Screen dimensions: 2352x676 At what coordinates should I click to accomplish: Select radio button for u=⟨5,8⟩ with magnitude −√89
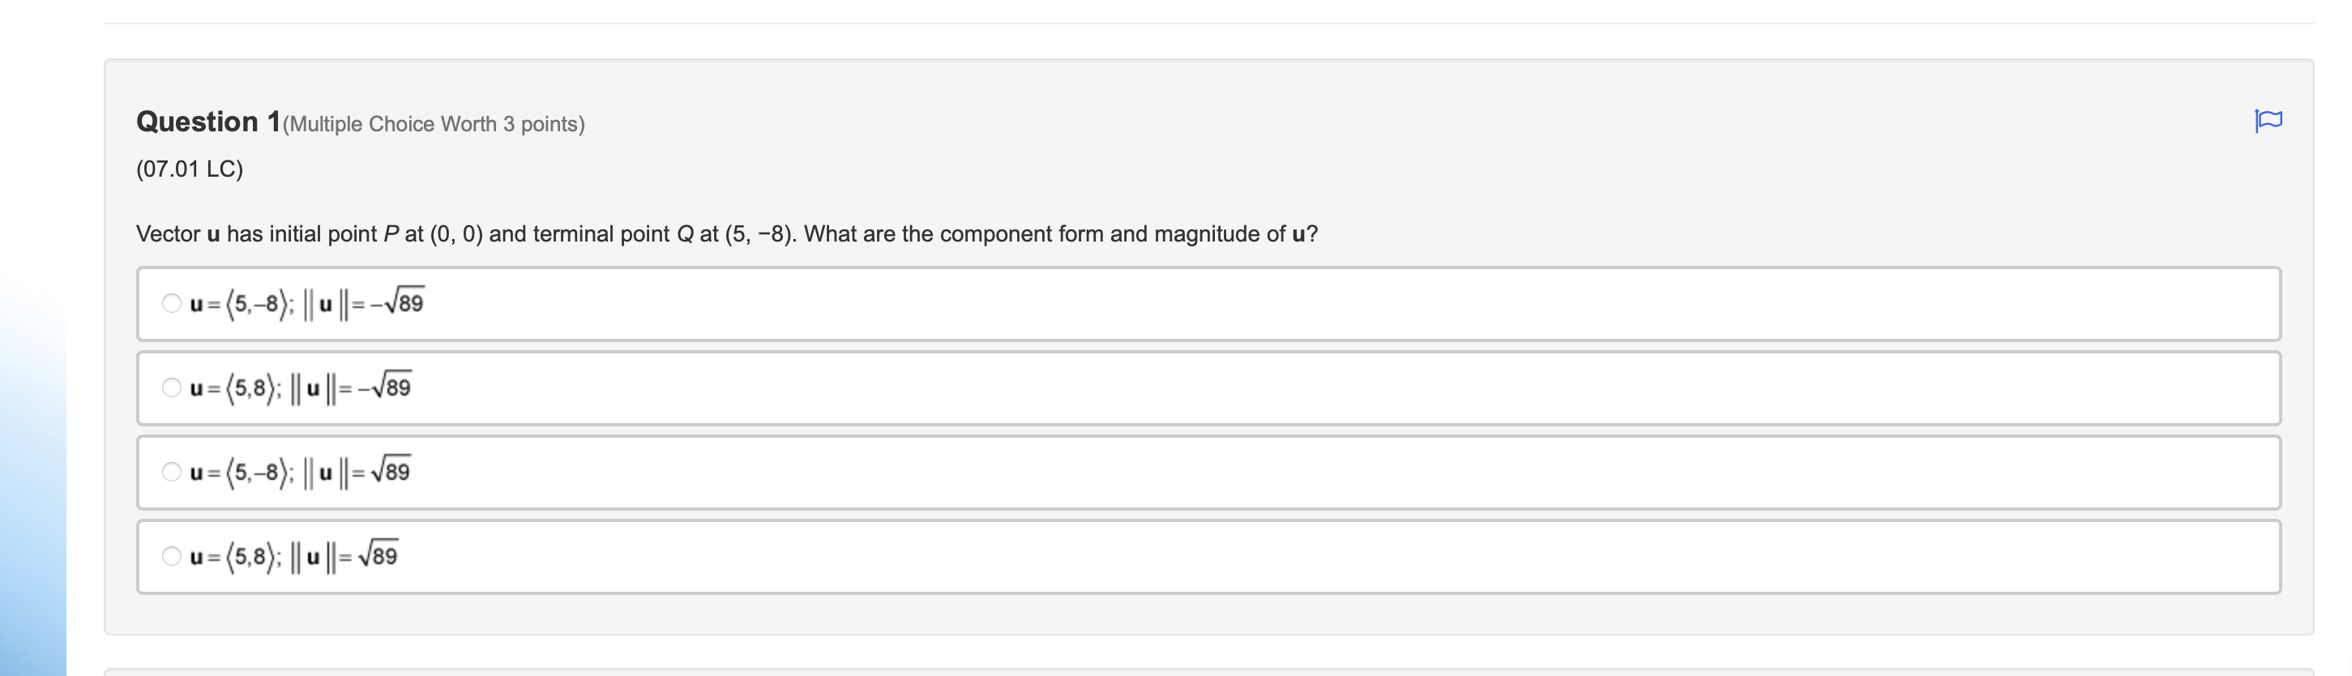click(x=172, y=387)
